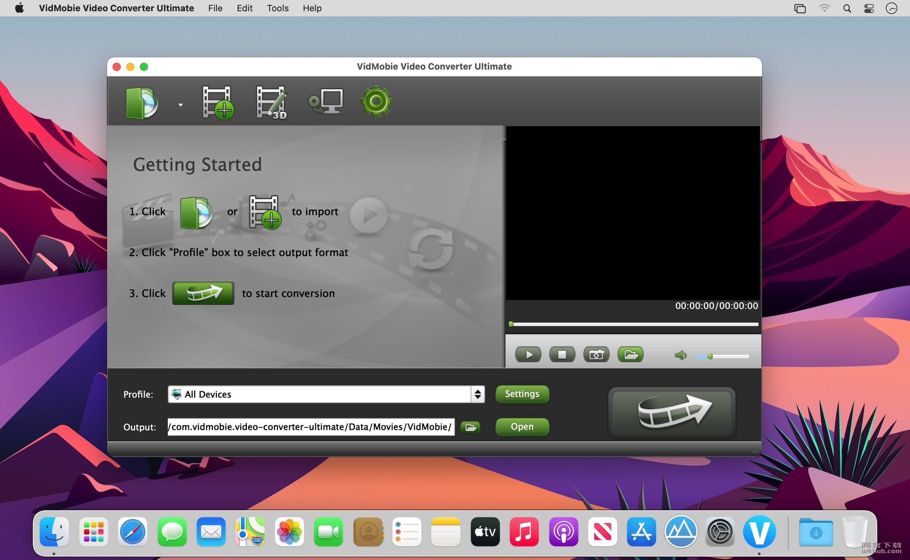Mute audio with the speaker icon

tap(681, 356)
